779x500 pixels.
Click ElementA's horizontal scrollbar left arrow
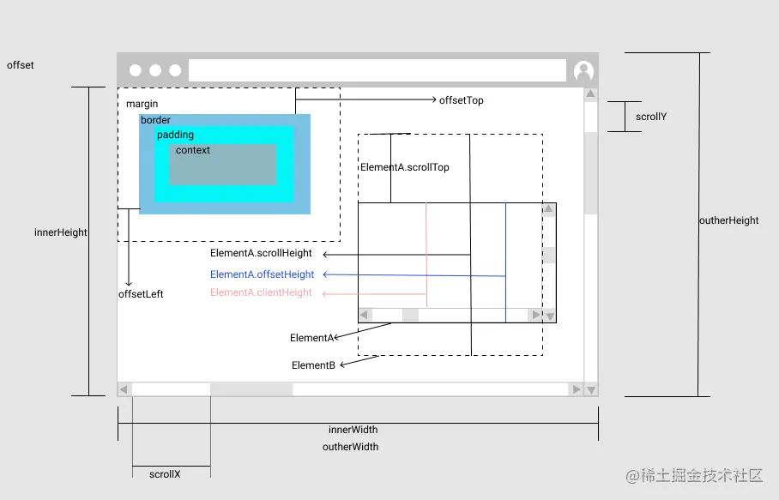(365, 315)
